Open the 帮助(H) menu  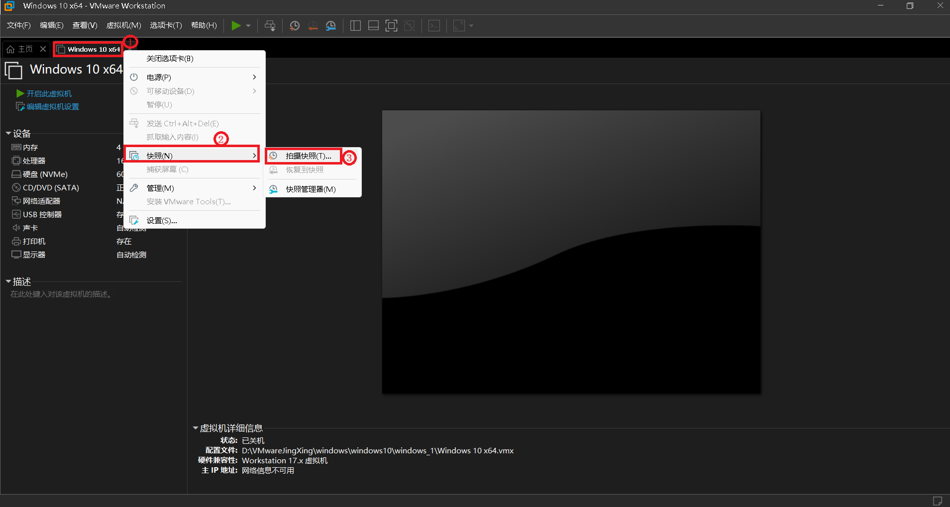click(204, 25)
